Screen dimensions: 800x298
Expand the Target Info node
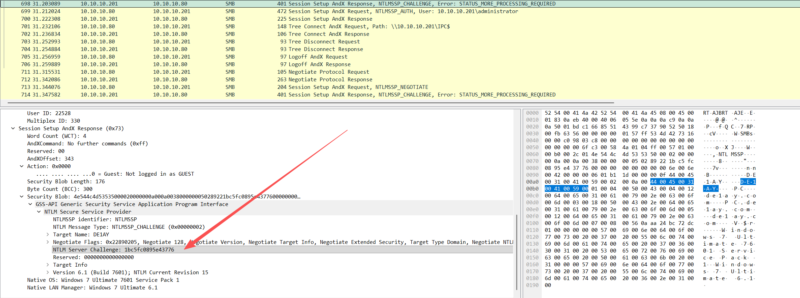pyautogui.click(x=48, y=265)
